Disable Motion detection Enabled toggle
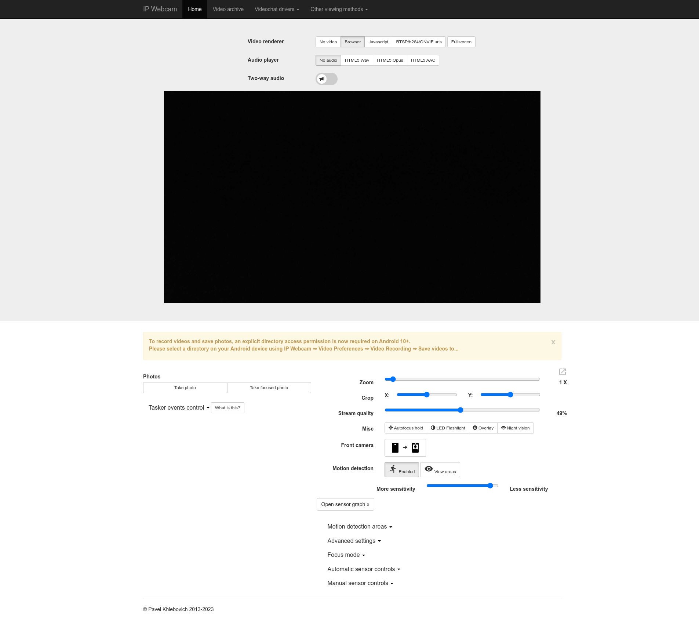Image resolution: width=699 pixels, height=624 pixels. tap(401, 469)
